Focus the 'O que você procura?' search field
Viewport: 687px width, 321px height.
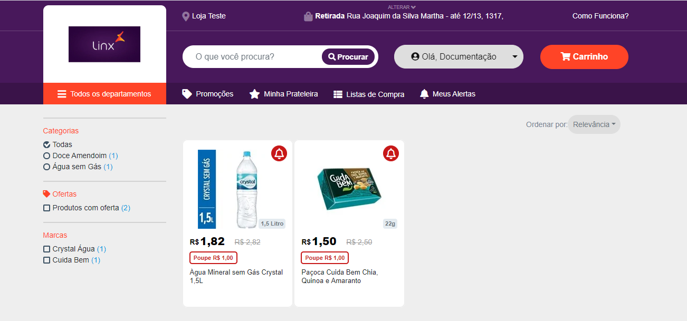coord(251,57)
